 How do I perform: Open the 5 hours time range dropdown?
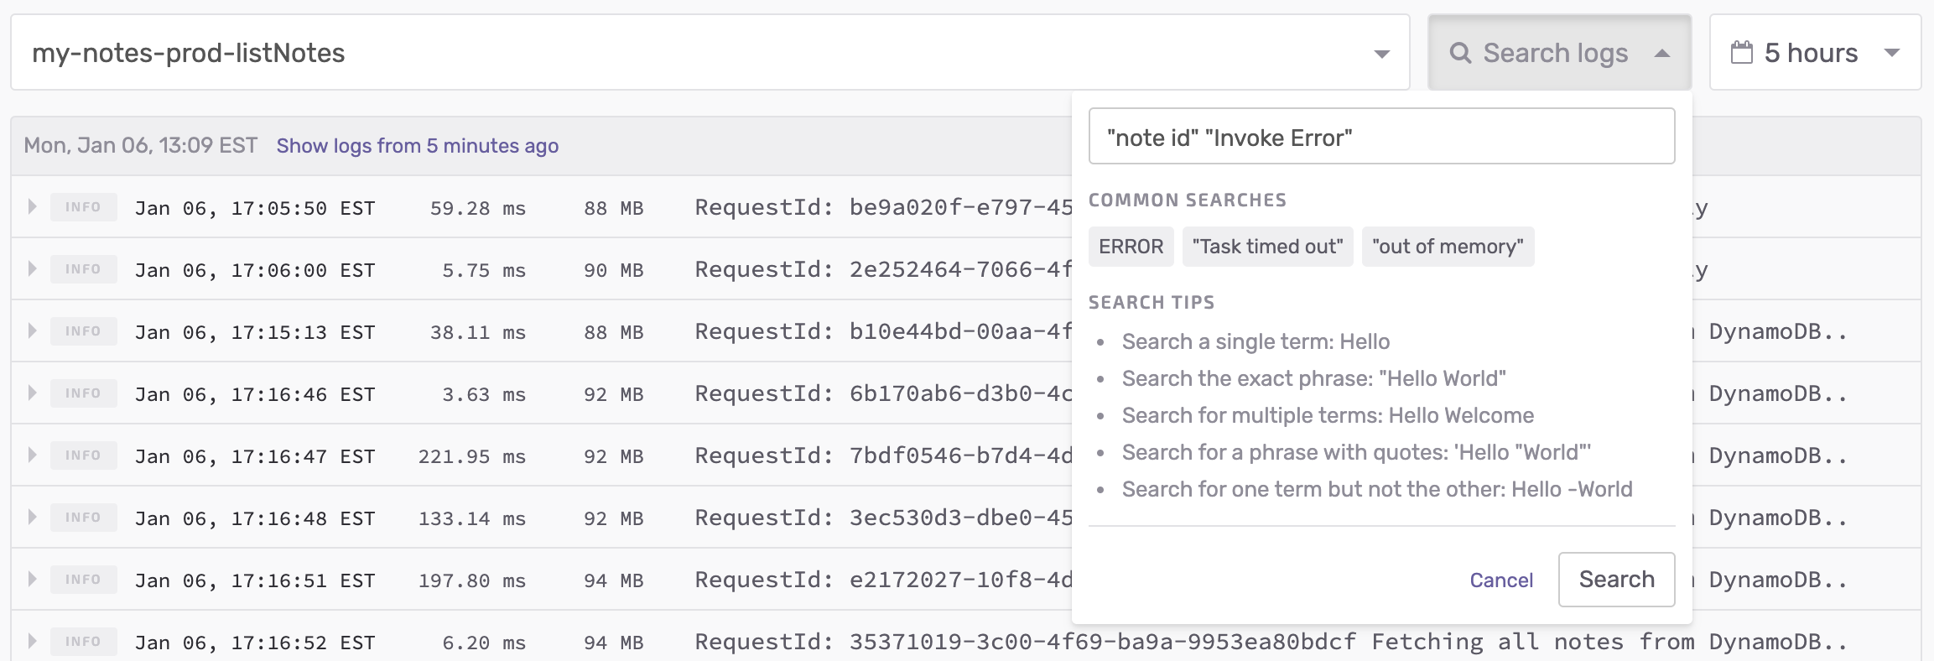point(1815,53)
